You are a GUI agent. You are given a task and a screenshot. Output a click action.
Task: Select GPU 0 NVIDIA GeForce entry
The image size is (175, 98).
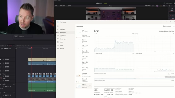(84, 86)
